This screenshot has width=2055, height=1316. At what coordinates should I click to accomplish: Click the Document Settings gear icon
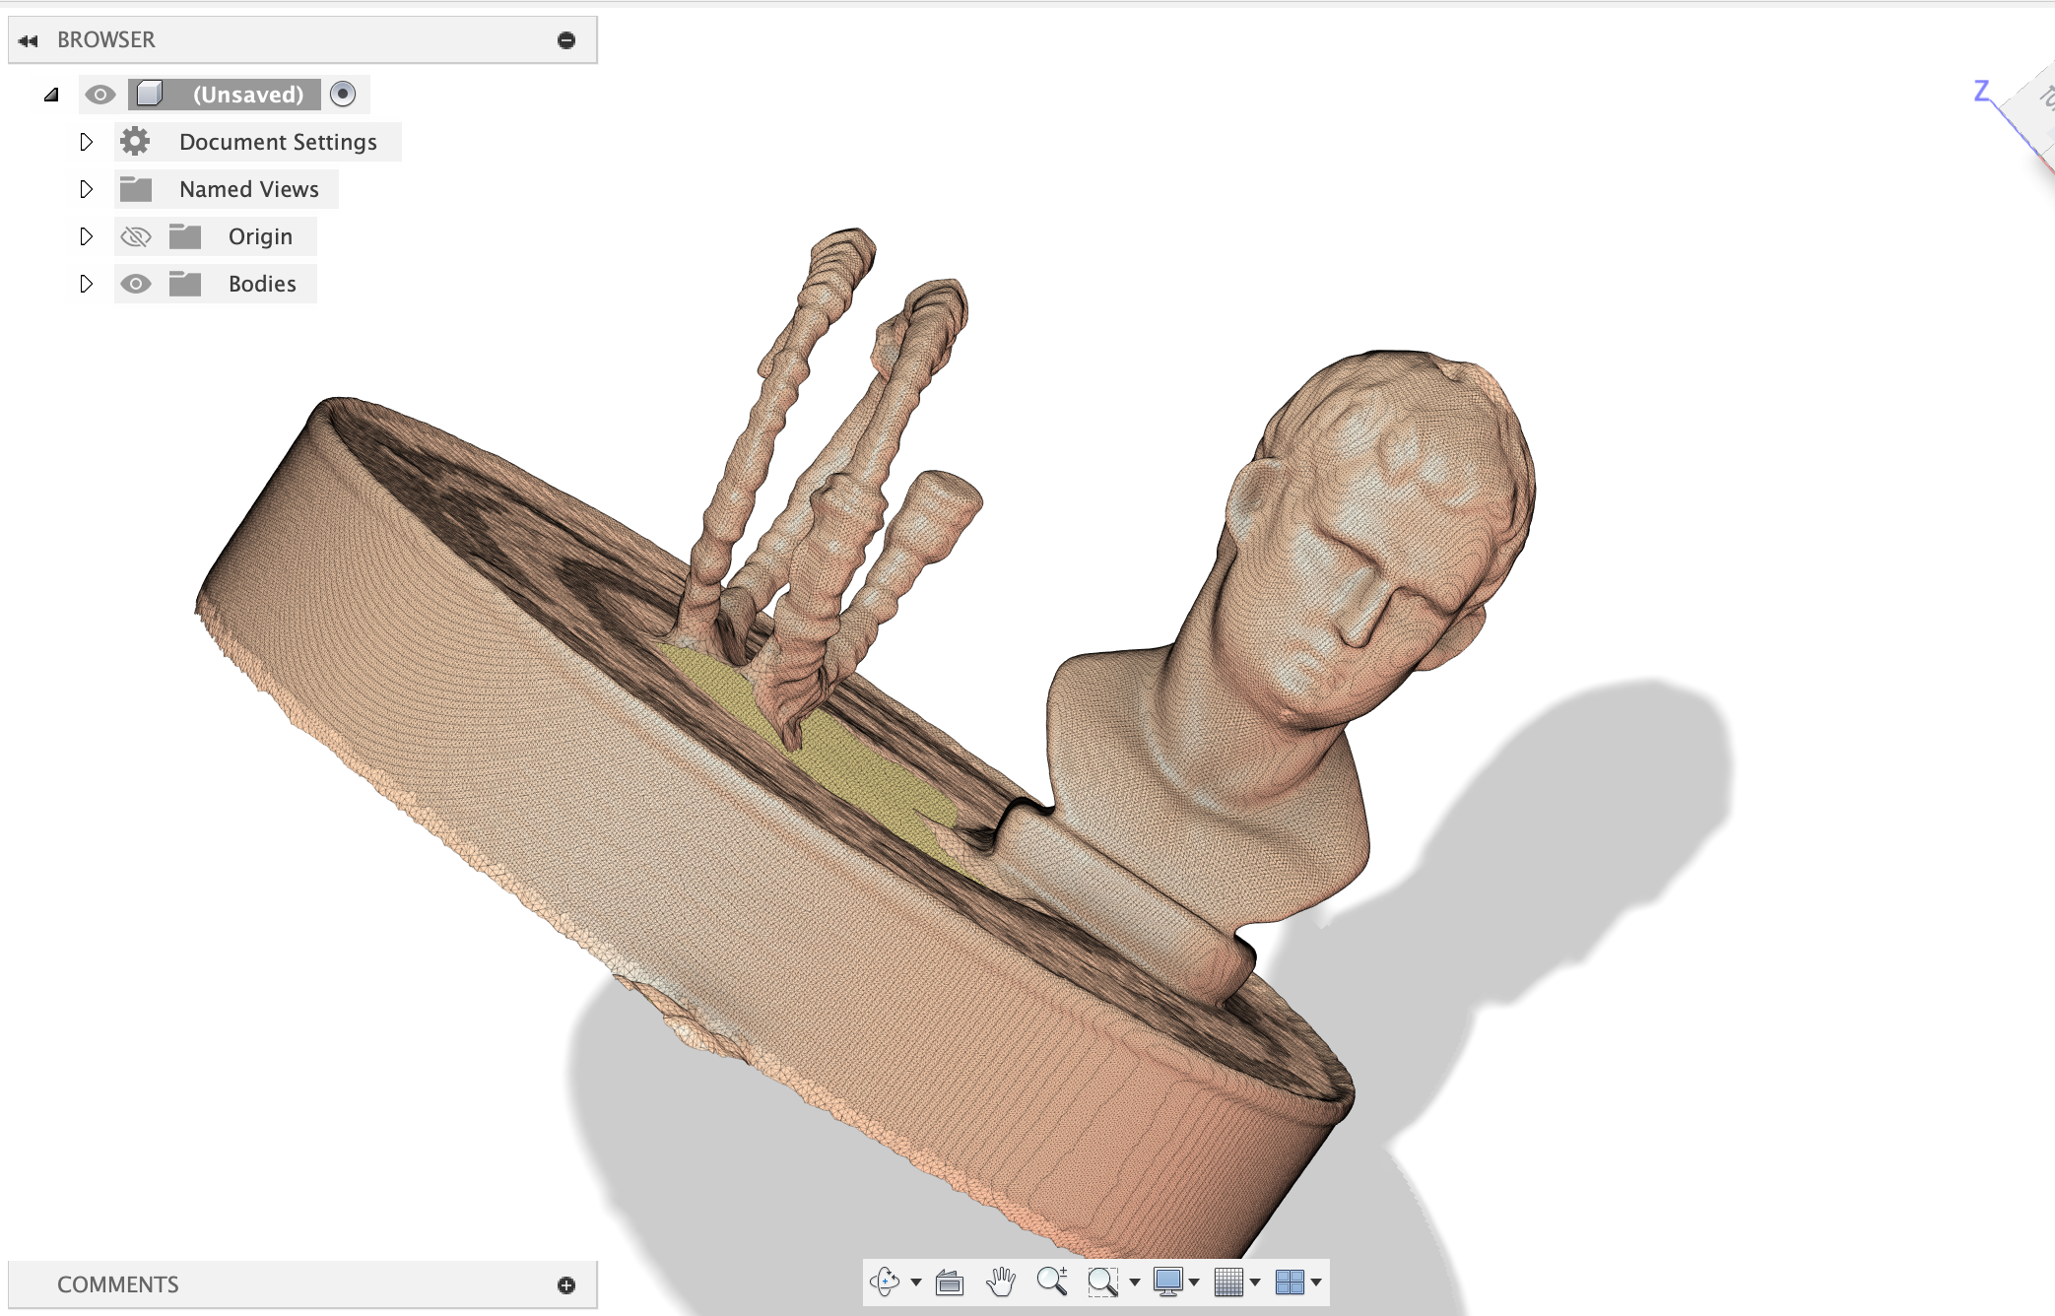point(135,141)
